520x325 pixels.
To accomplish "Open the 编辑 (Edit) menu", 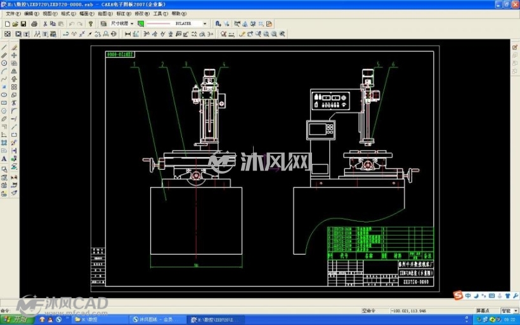I will point(32,13).
